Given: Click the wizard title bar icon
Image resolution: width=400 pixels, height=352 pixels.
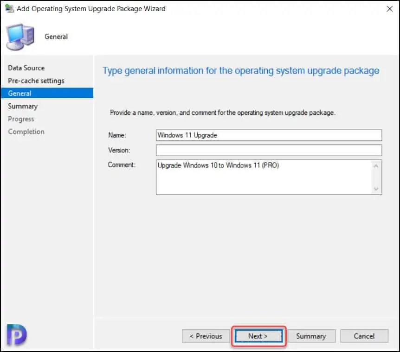Looking at the screenshot, I should [9, 8].
